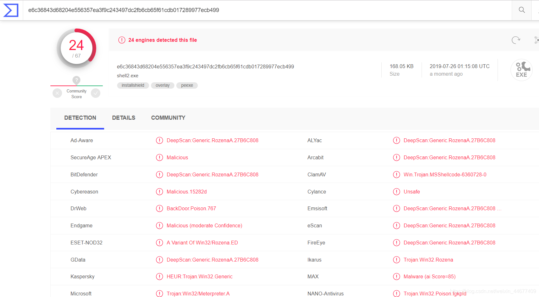Click the Ad-Aware detection warning icon

[160, 140]
